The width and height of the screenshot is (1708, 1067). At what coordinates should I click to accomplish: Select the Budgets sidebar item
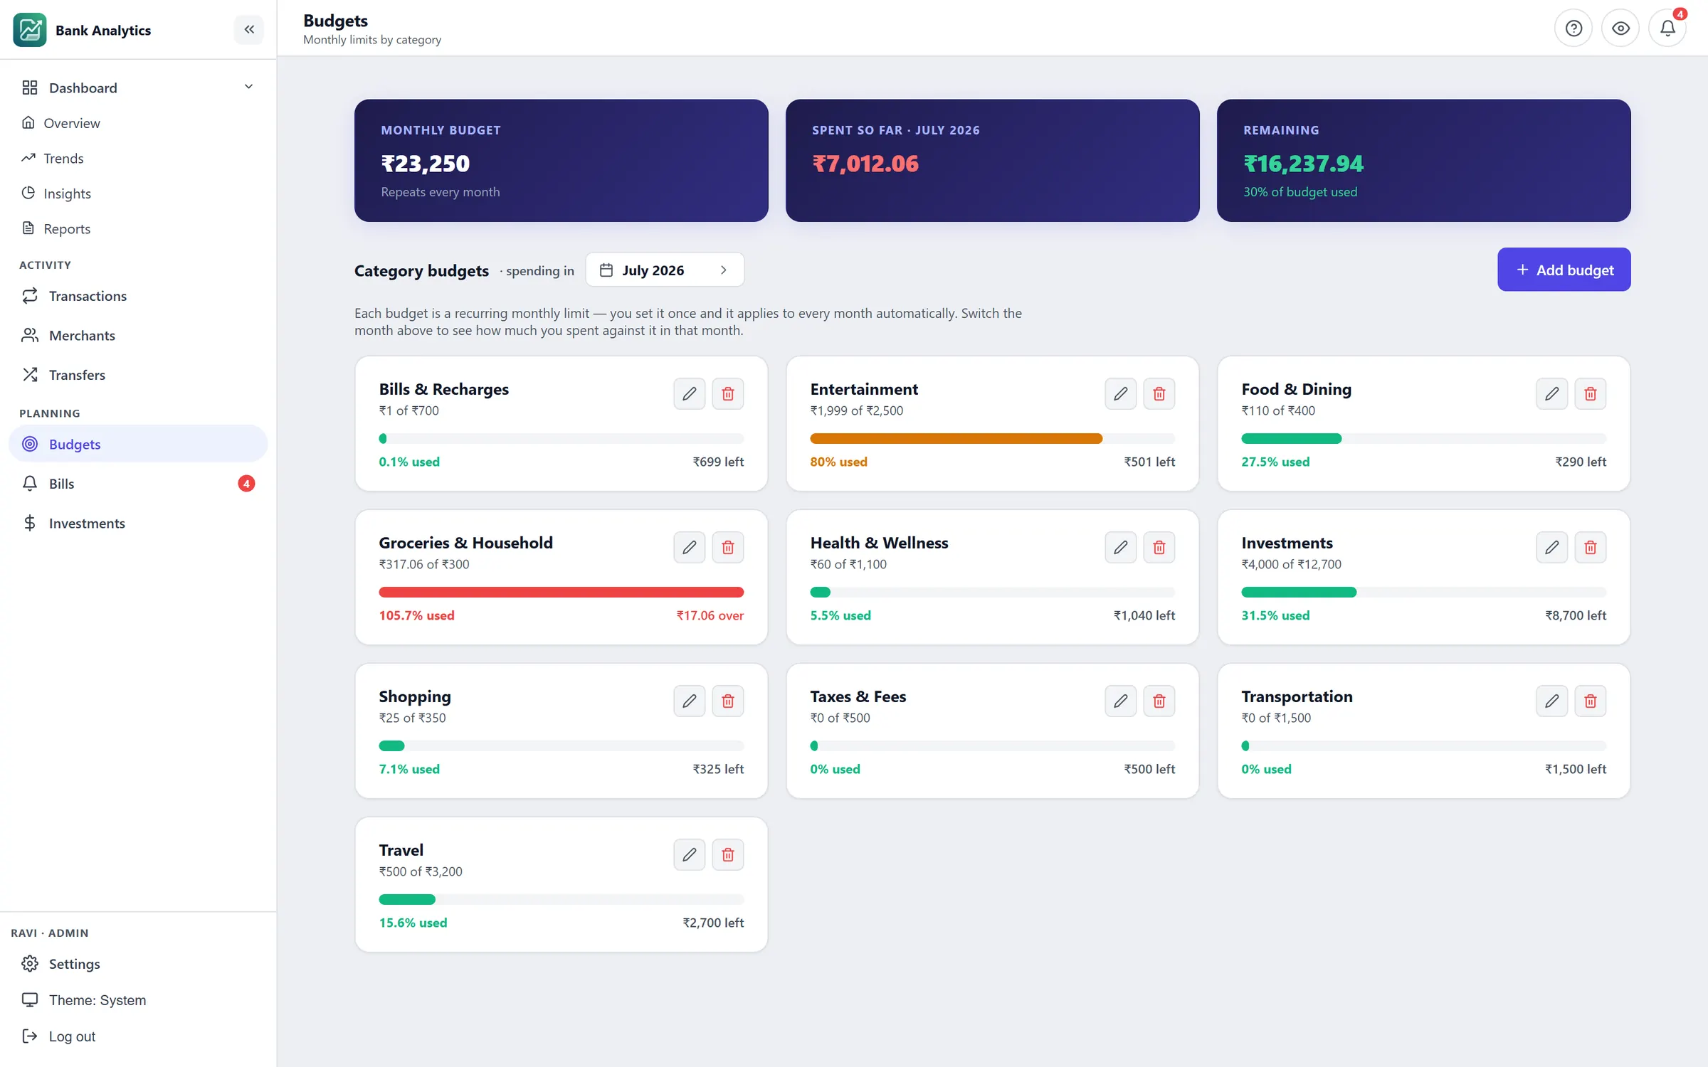pos(137,444)
